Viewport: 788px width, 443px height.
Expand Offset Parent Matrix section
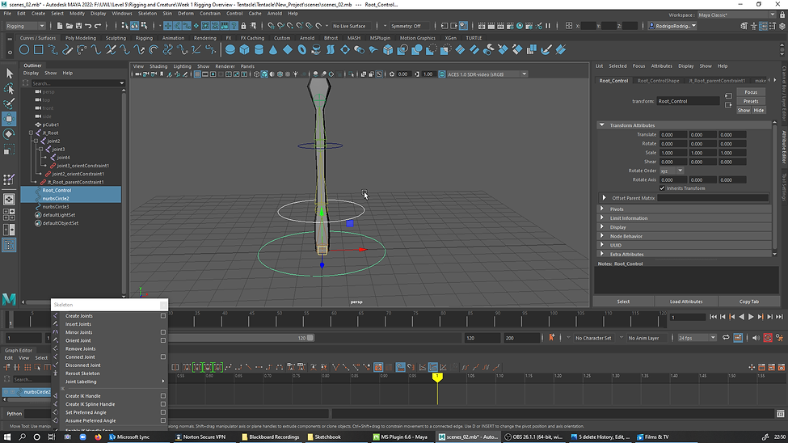[x=605, y=198]
